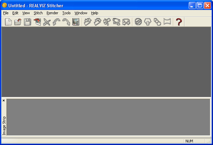Open the Help menu
The width and height of the screenshot is (213, 145).
(95, 13)
